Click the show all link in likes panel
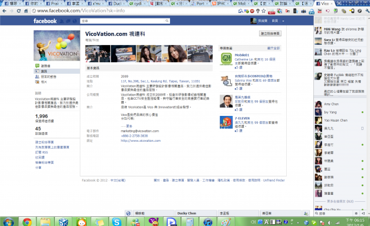This screenshot has width=370, height=226. pyautogui.click(x=273, y=48)
